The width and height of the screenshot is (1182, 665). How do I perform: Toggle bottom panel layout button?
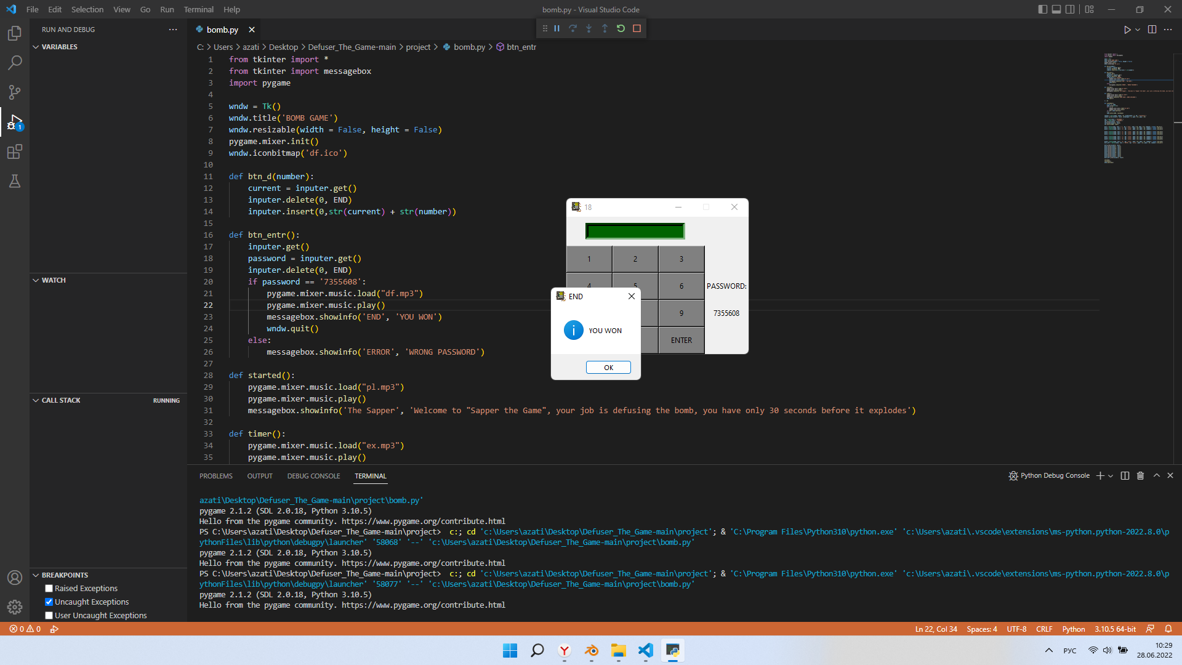(x=1056, y=9)
